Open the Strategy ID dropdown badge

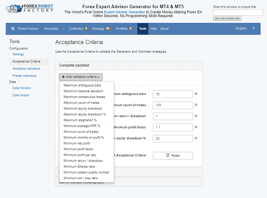click(x=109, y=29)
